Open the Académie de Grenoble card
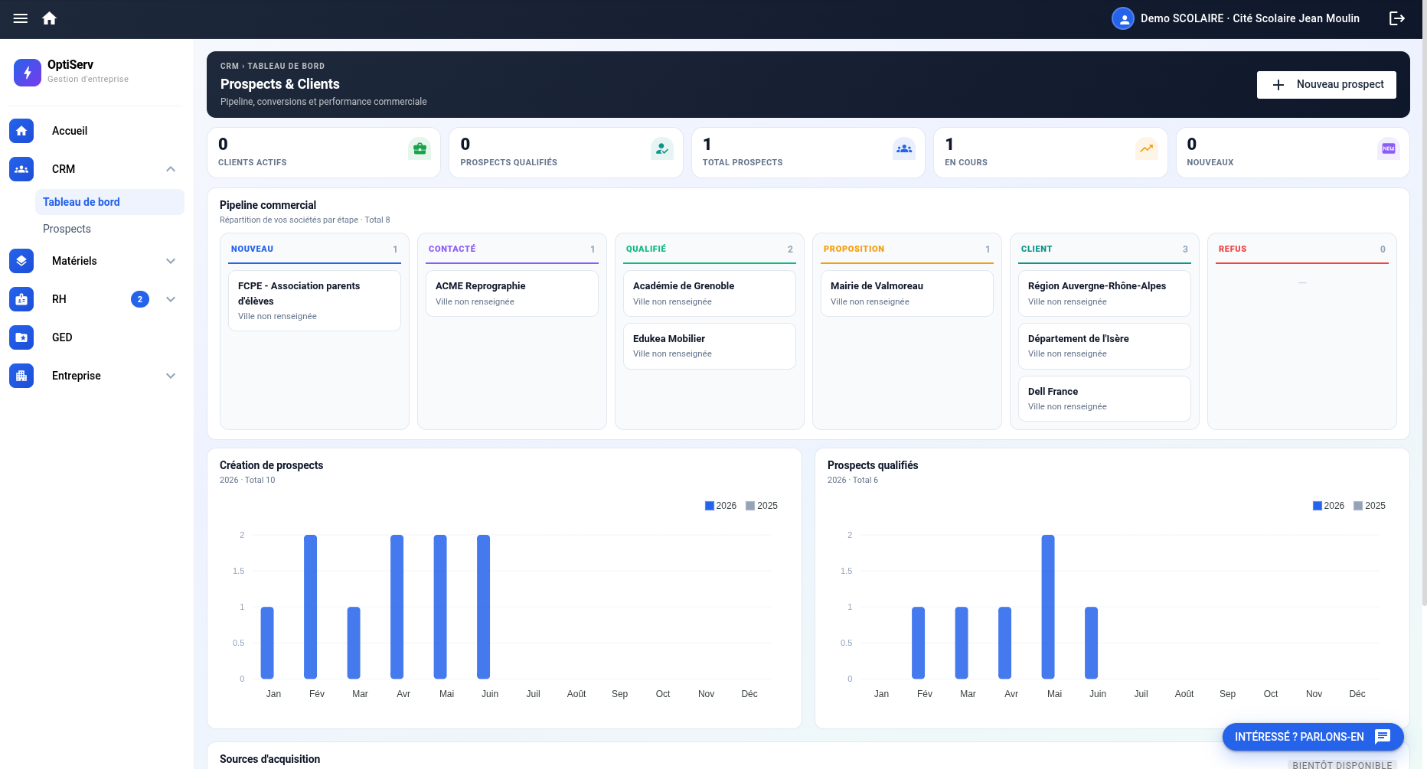1427x769 pixels. 710,293
